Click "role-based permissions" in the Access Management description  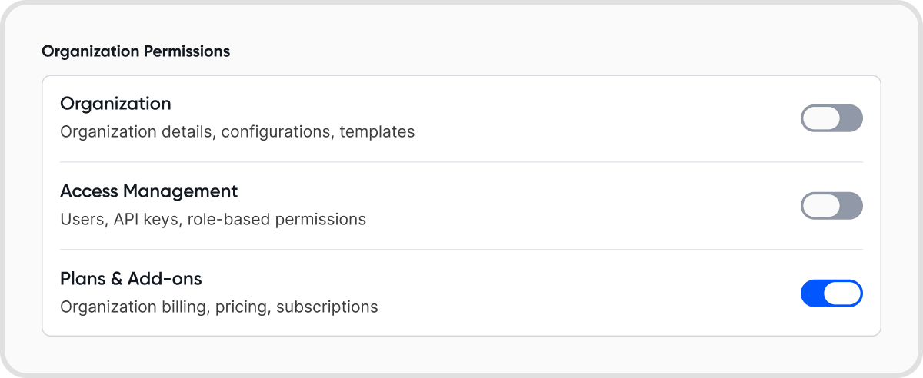pyautogui.click(x=272, y=220)
